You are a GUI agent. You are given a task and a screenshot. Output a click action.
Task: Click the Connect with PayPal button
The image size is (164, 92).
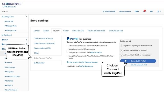click(x=138, y=61)
